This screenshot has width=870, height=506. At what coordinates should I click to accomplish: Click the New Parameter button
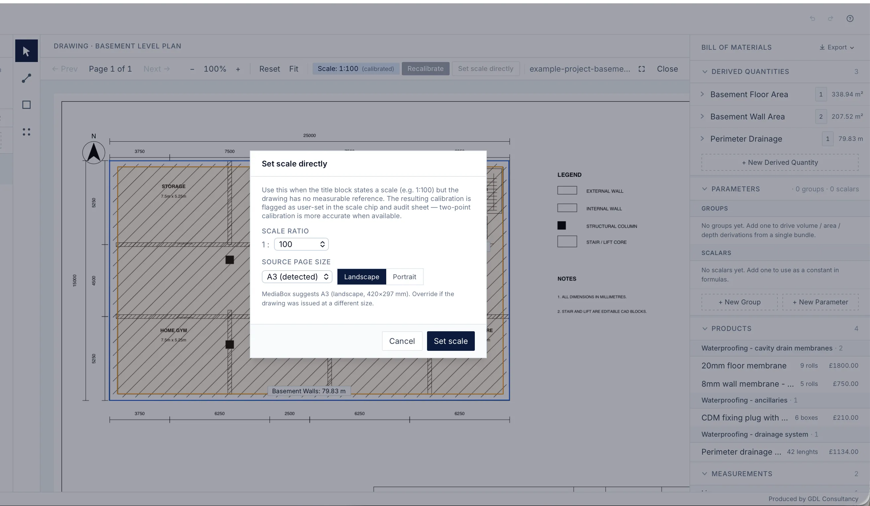click(x=820, y=302)
